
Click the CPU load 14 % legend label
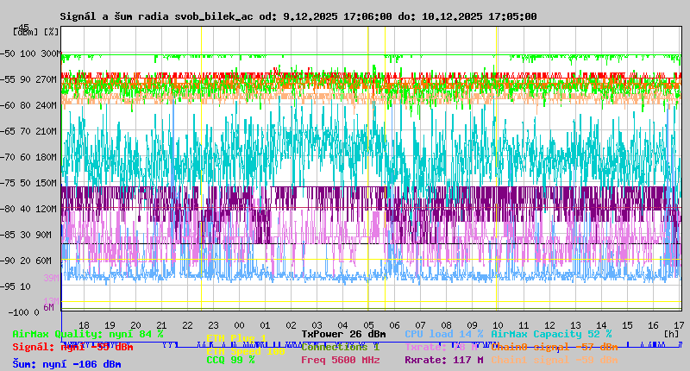pyautogui.click(x=443, y=334)
